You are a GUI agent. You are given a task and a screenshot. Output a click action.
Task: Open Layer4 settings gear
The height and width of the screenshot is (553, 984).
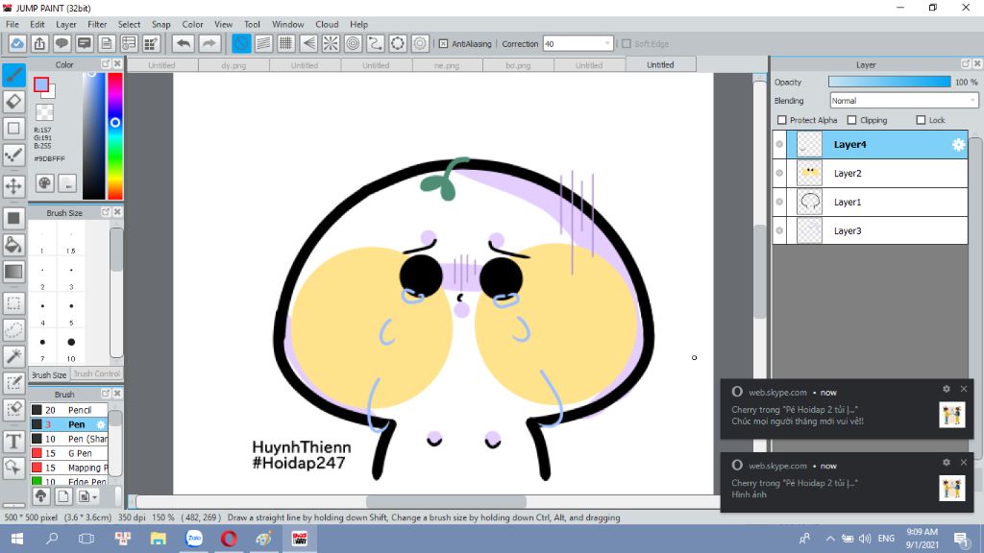click(x=958, y=144)
